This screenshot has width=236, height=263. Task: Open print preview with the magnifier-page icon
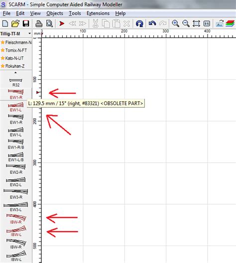coord(49,23)
